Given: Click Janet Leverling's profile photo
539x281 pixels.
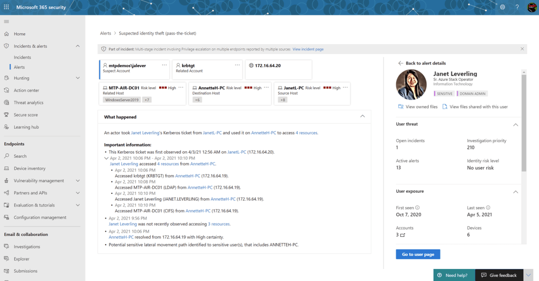Looking at the screenshot, I should pyautogui.click(x=411, y=85).
